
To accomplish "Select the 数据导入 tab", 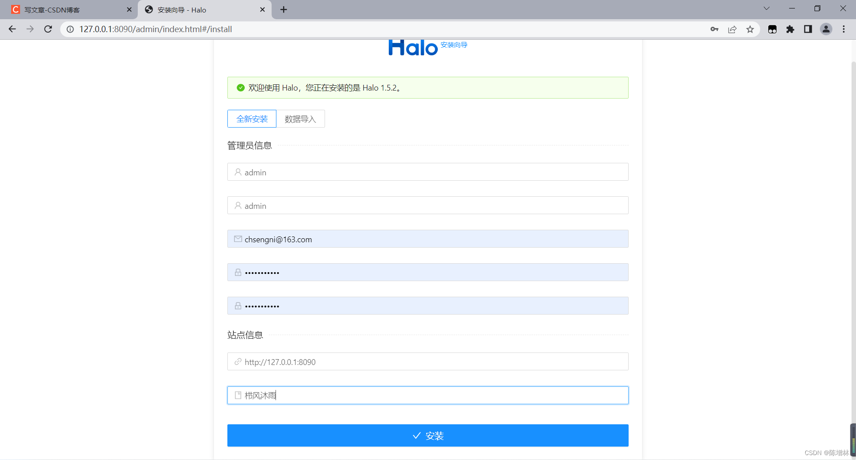I will [301, 119].
